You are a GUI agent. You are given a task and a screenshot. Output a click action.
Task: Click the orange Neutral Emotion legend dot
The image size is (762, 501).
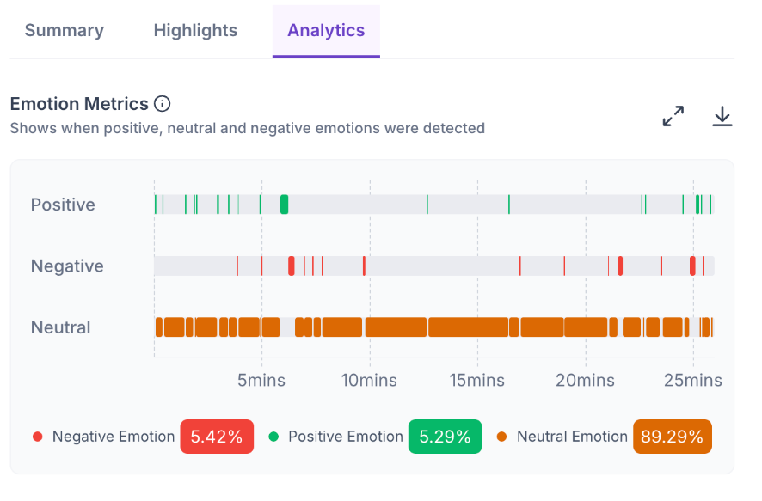pos(501,437)
